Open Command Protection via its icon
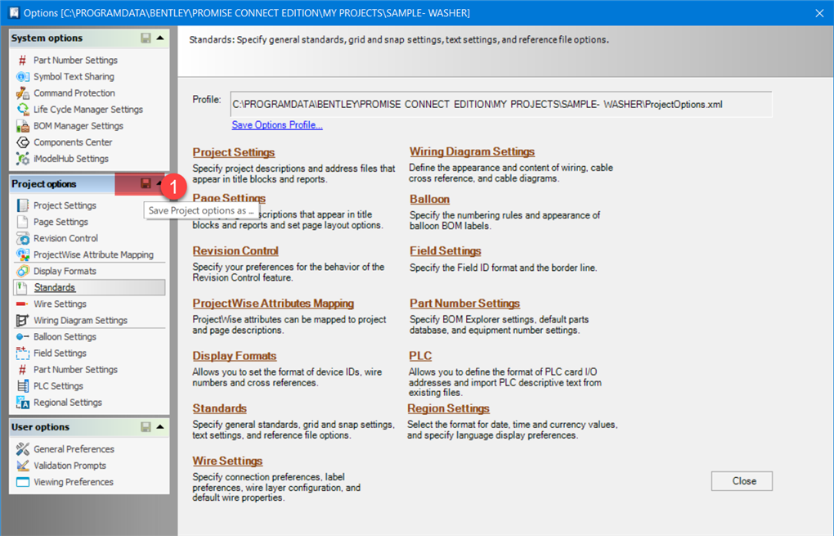Viewport: 834px width, 536px height. point(22,93)
